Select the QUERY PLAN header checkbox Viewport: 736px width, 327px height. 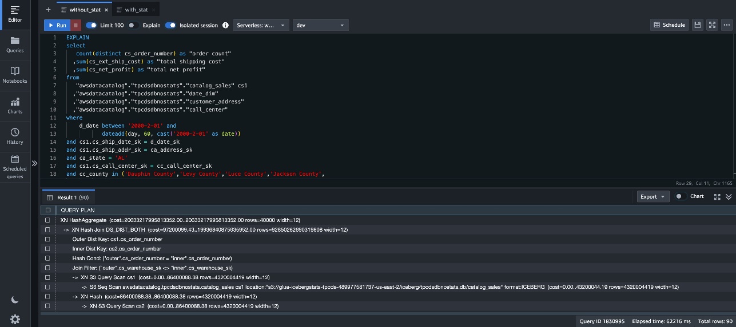pos(48,210)
